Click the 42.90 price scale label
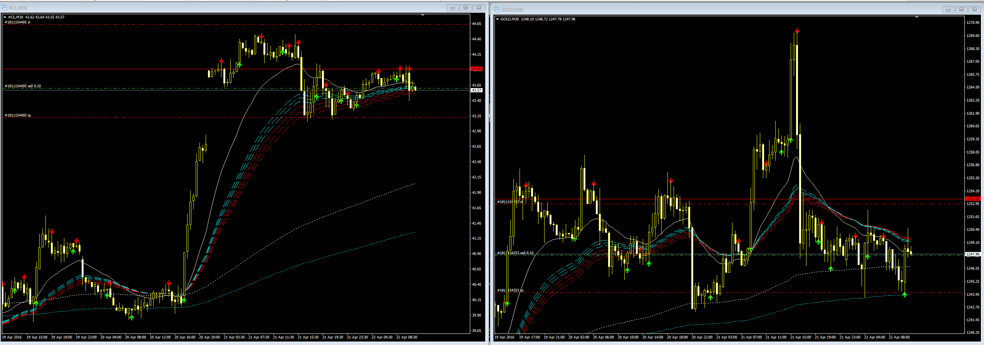Image resolution: width=984 pixels, height=345 pixels. point(476,131)
